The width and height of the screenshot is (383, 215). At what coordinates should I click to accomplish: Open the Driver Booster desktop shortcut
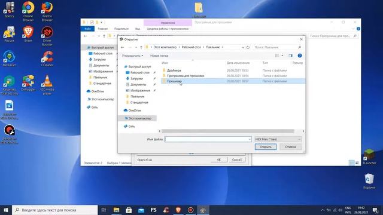coord(47,36)
